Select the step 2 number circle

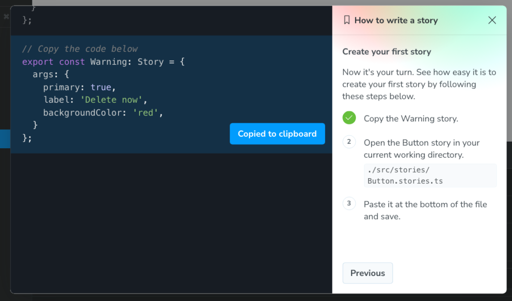[x=349, y=142]
